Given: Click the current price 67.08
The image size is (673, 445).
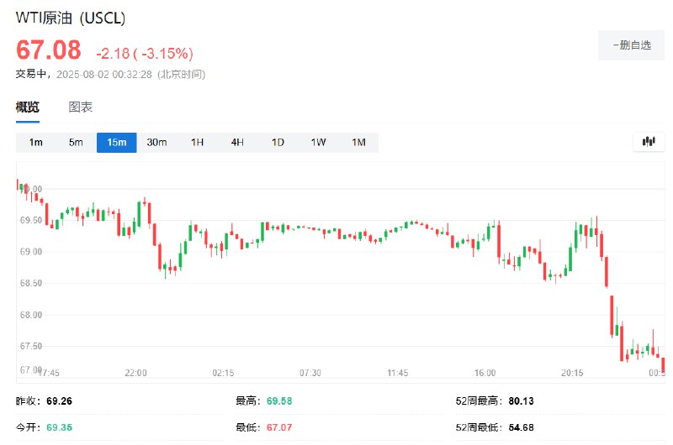Looking at the screenshot, I should [x=49, y=50].
